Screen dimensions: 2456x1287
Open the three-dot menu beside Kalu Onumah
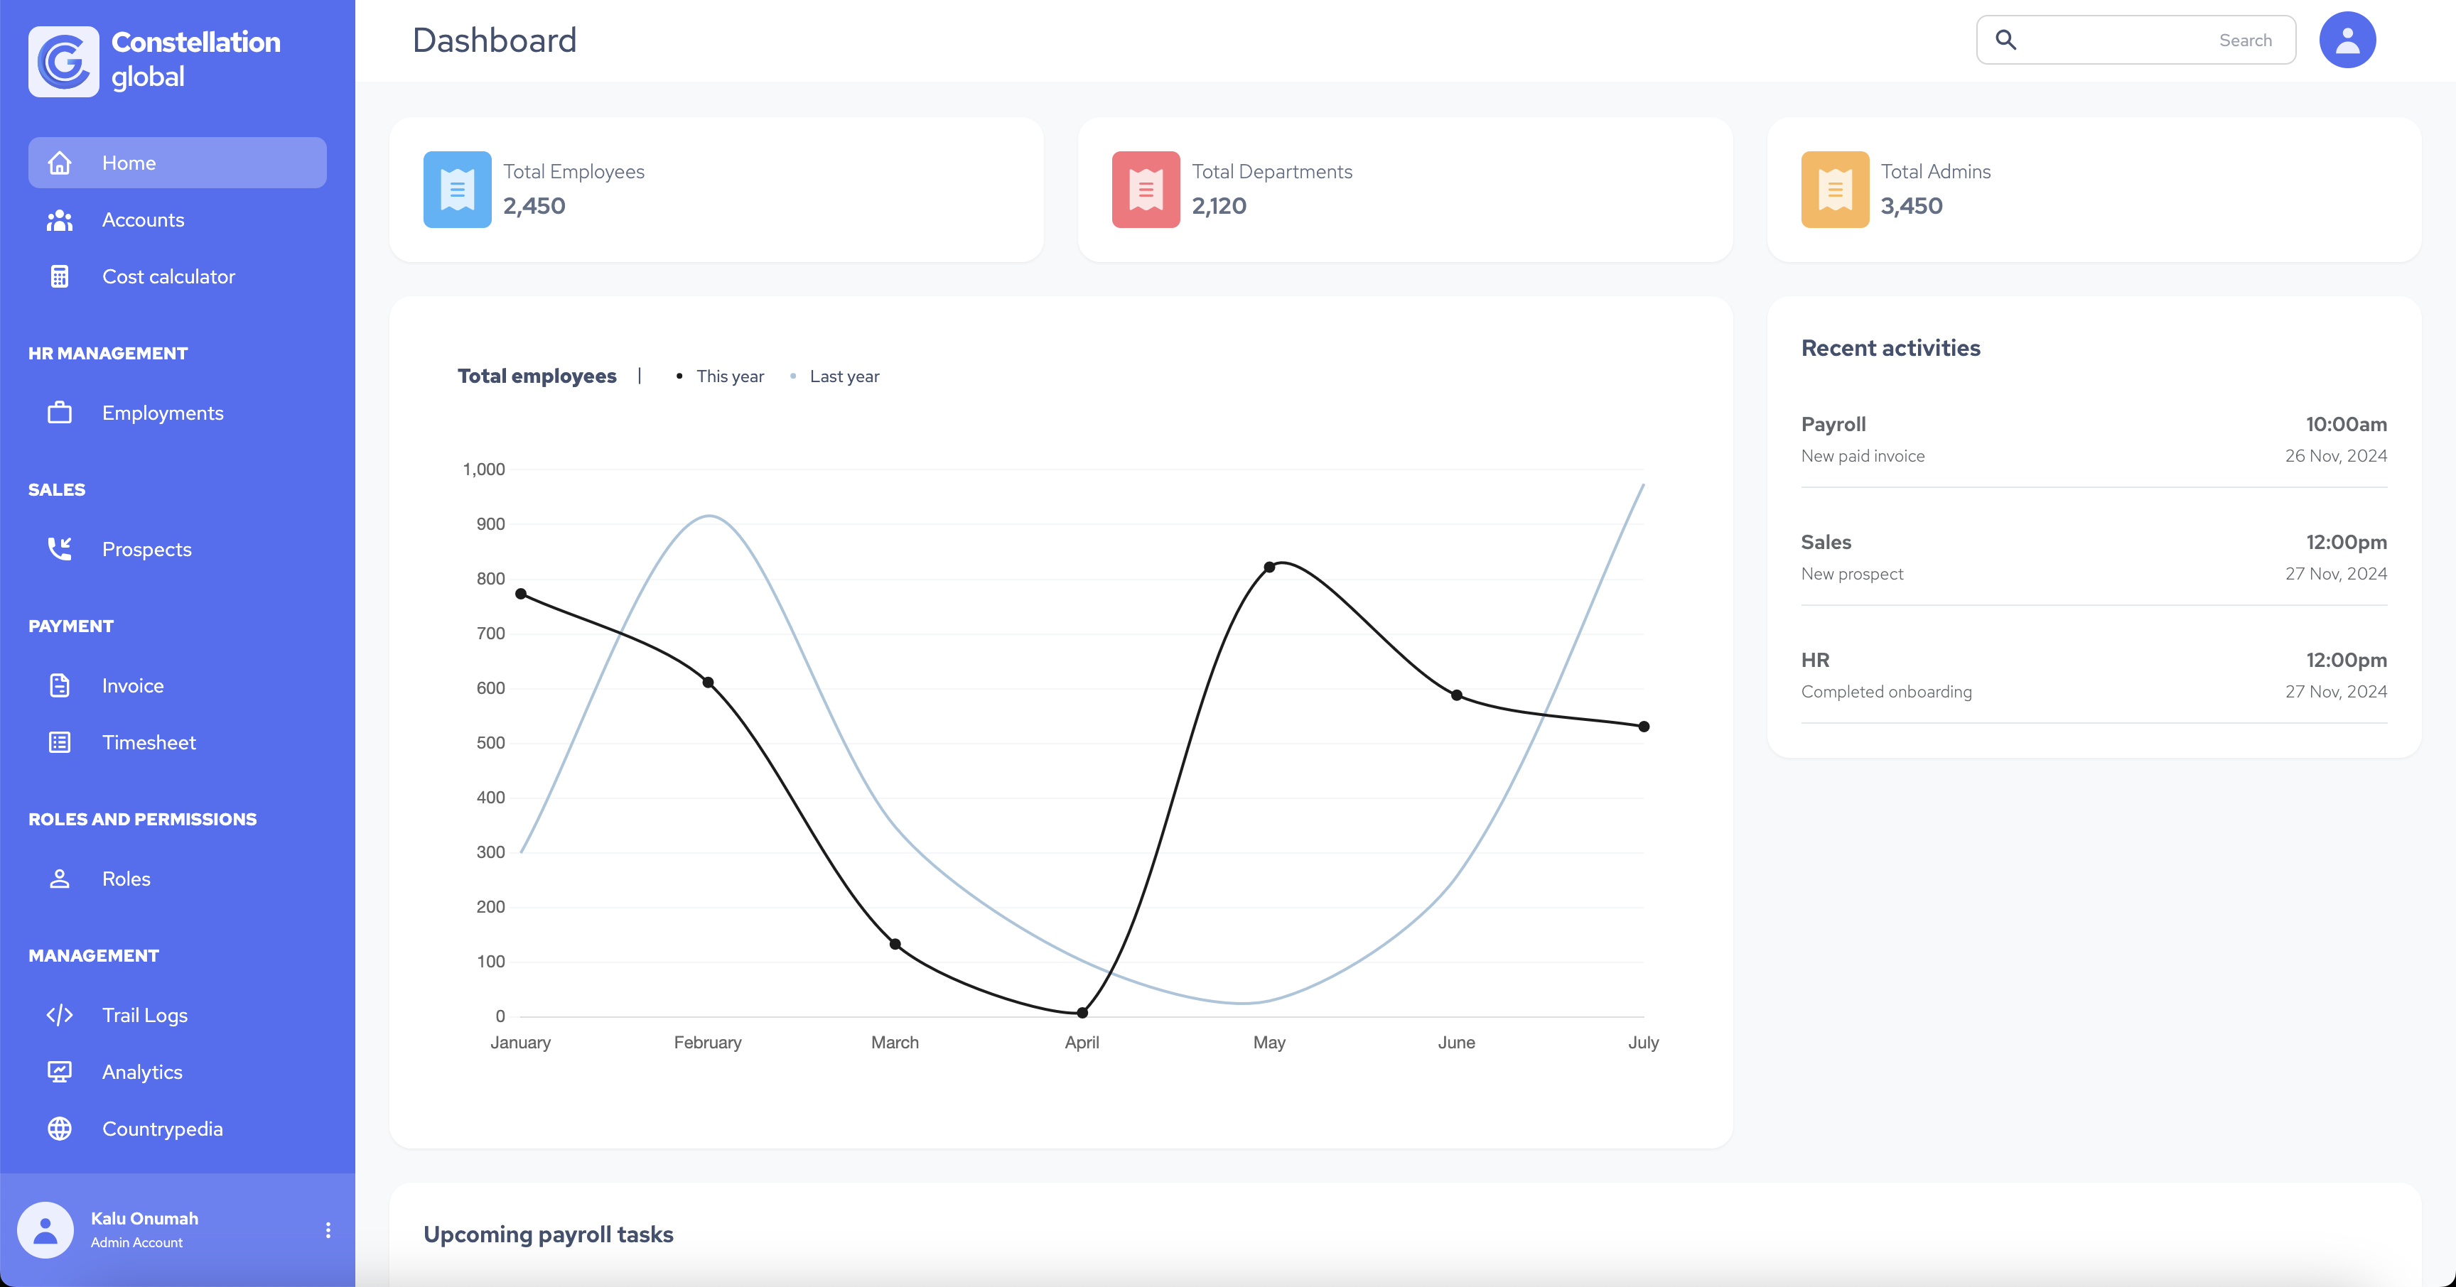click(x=328, y=1230)
